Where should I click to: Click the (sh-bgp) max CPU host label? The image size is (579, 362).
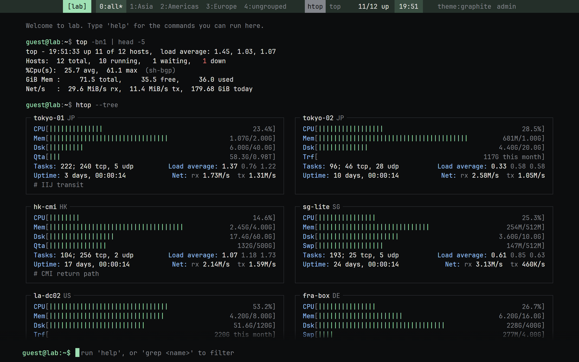160,70
